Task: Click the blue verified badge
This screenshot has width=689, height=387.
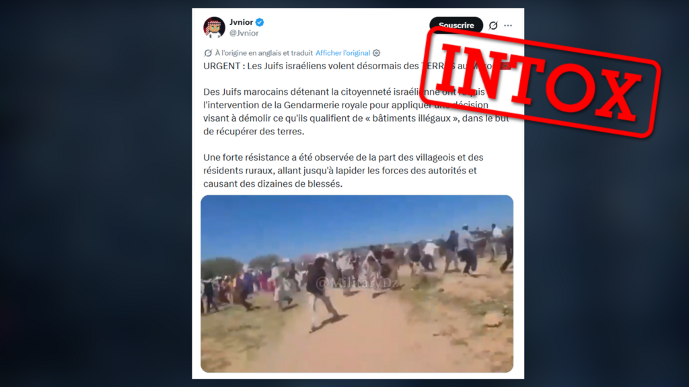Action: [x=260, y=22]
